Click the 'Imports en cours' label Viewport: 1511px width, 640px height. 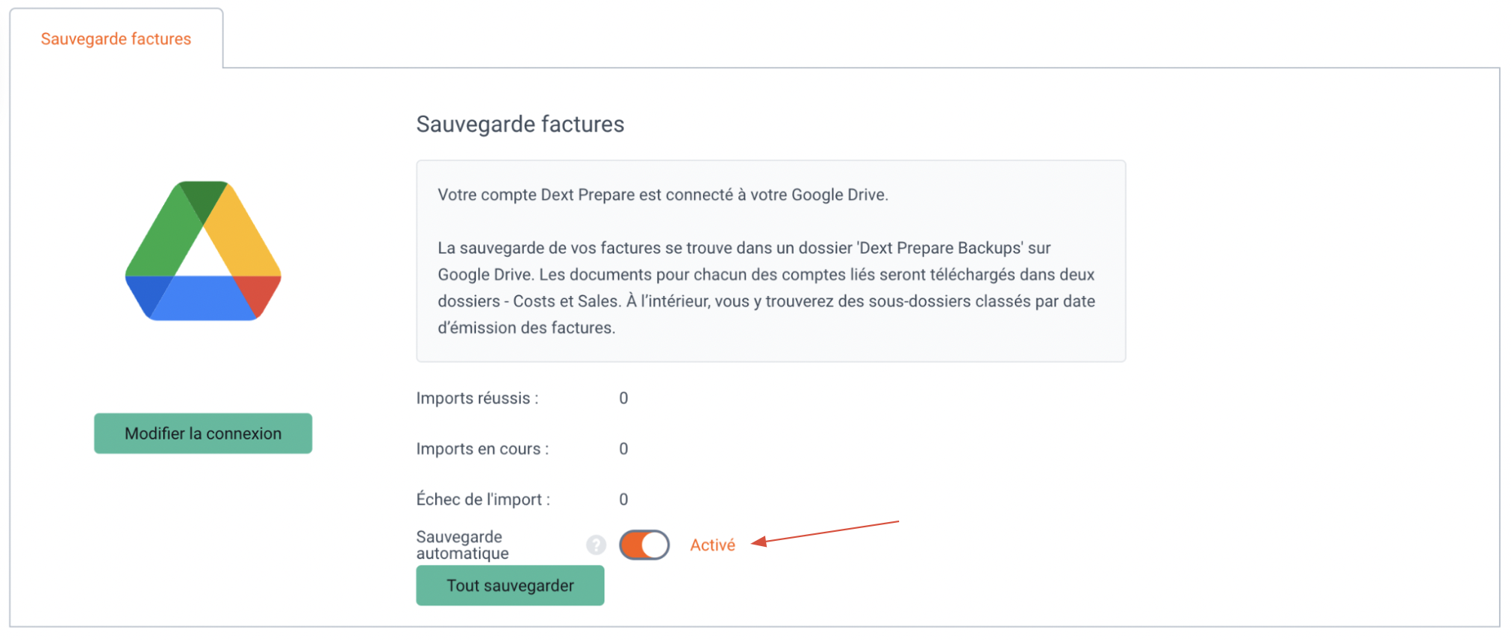pos(483,448)
